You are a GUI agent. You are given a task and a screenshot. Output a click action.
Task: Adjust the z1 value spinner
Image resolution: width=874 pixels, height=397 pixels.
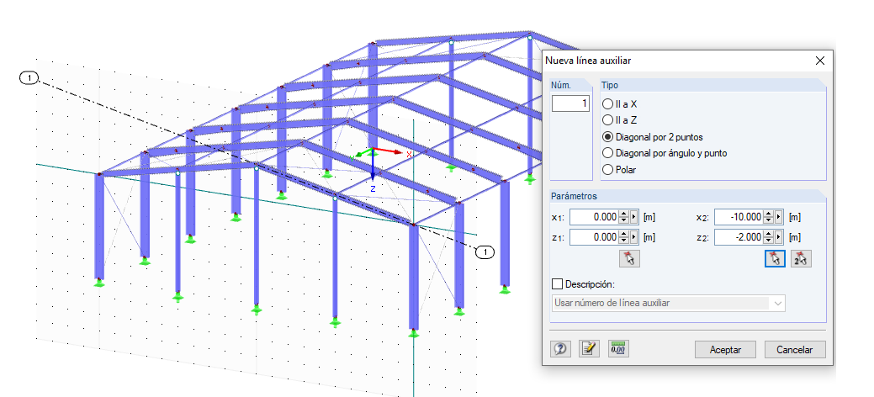point(623,237)
